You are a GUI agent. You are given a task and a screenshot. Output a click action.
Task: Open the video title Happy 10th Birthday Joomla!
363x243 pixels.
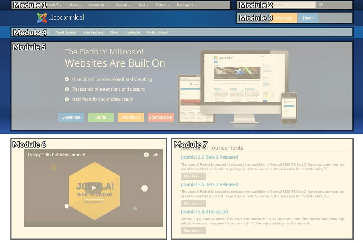(56, 155)
